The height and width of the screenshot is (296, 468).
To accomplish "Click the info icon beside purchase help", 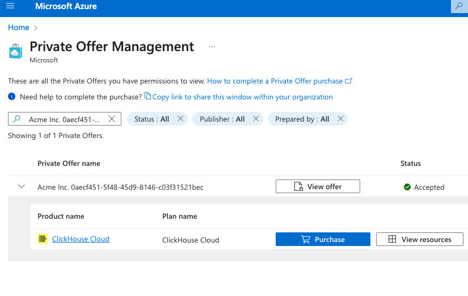I will click(12, 97).
